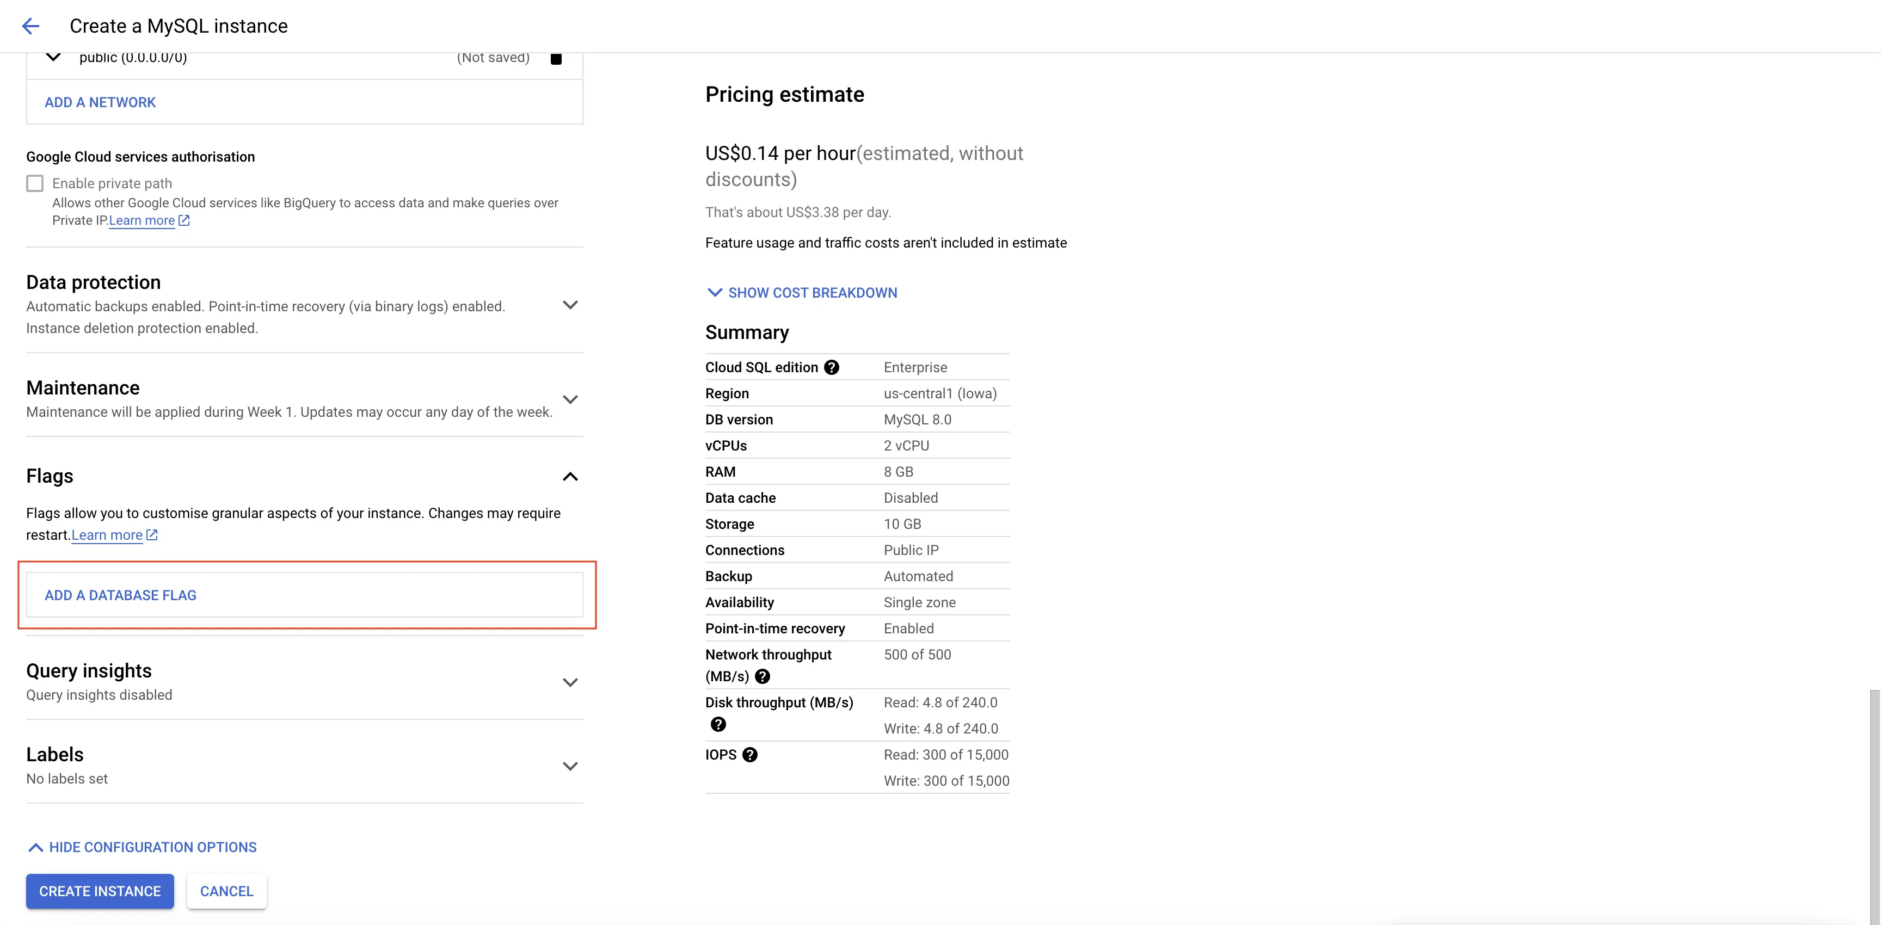Click Create instance button

100,891
